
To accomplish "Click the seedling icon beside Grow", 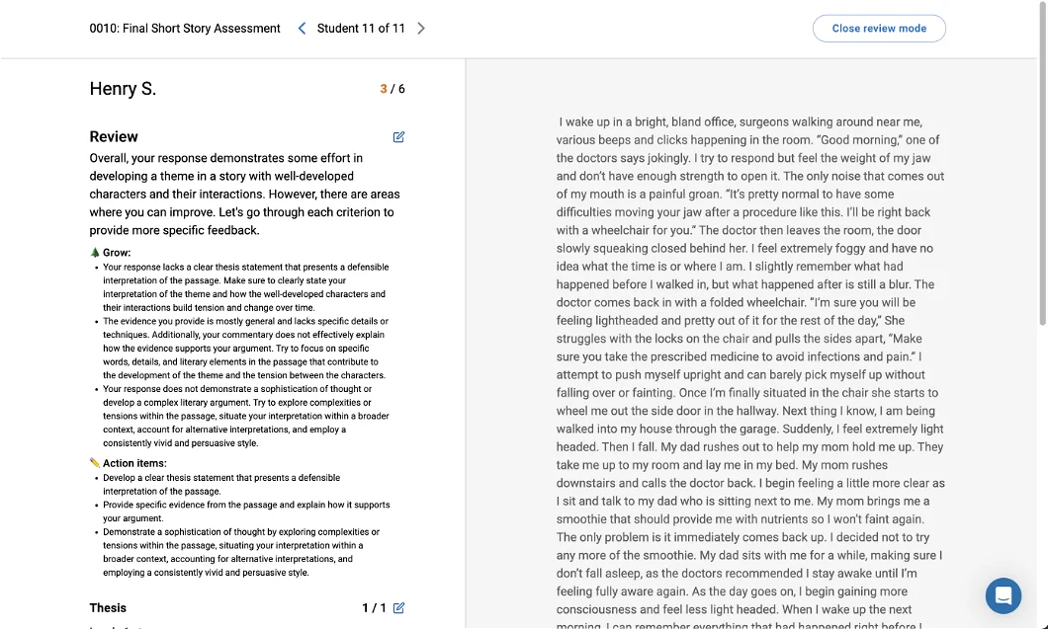I will [x=94, y=250].
